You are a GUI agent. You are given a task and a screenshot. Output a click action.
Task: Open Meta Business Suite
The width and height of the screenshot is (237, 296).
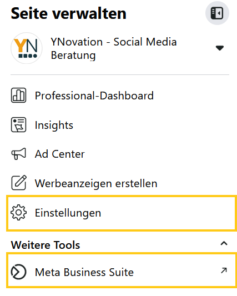[122, 271]
